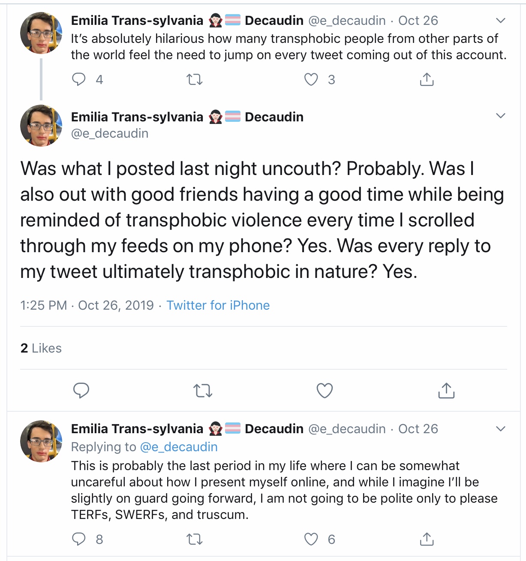Like the top tweet with 3 likes
526x561 pixels.
point(311,79)
